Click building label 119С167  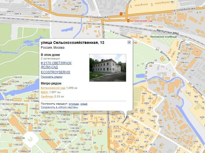[86, 133]
